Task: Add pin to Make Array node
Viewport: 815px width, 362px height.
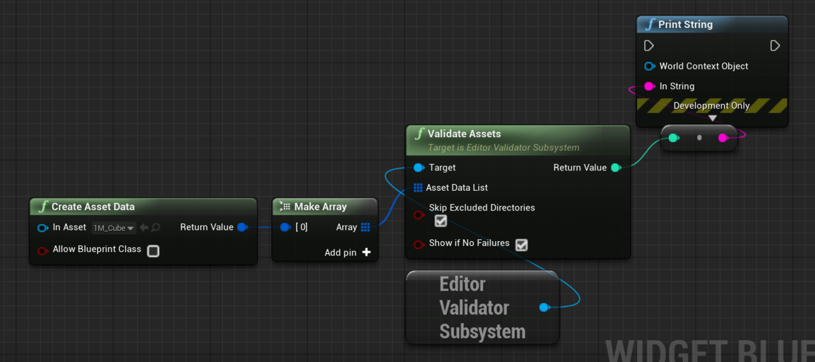Action: pos(348,252)
